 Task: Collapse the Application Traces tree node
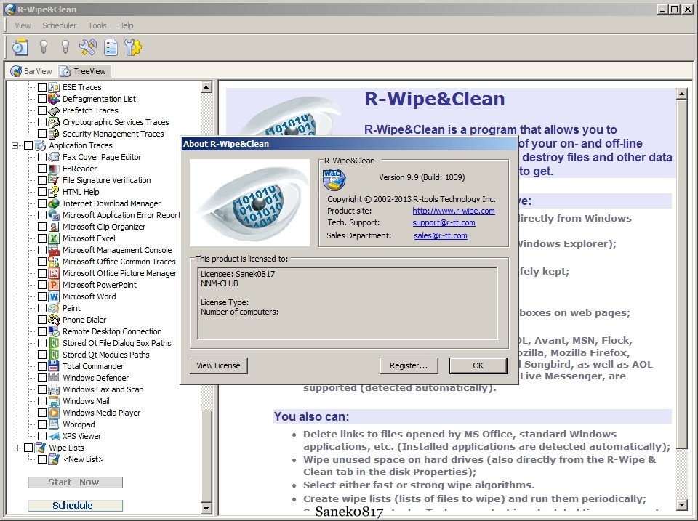point(15,145)
